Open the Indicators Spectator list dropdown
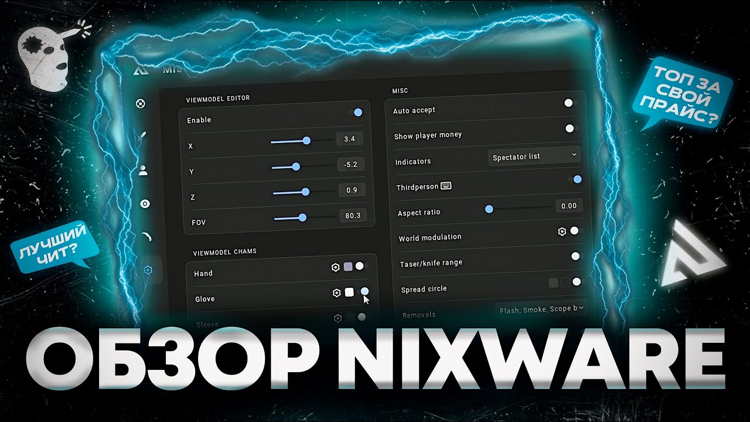Viewport: 750px width, 422px height. tap(534, 156)
